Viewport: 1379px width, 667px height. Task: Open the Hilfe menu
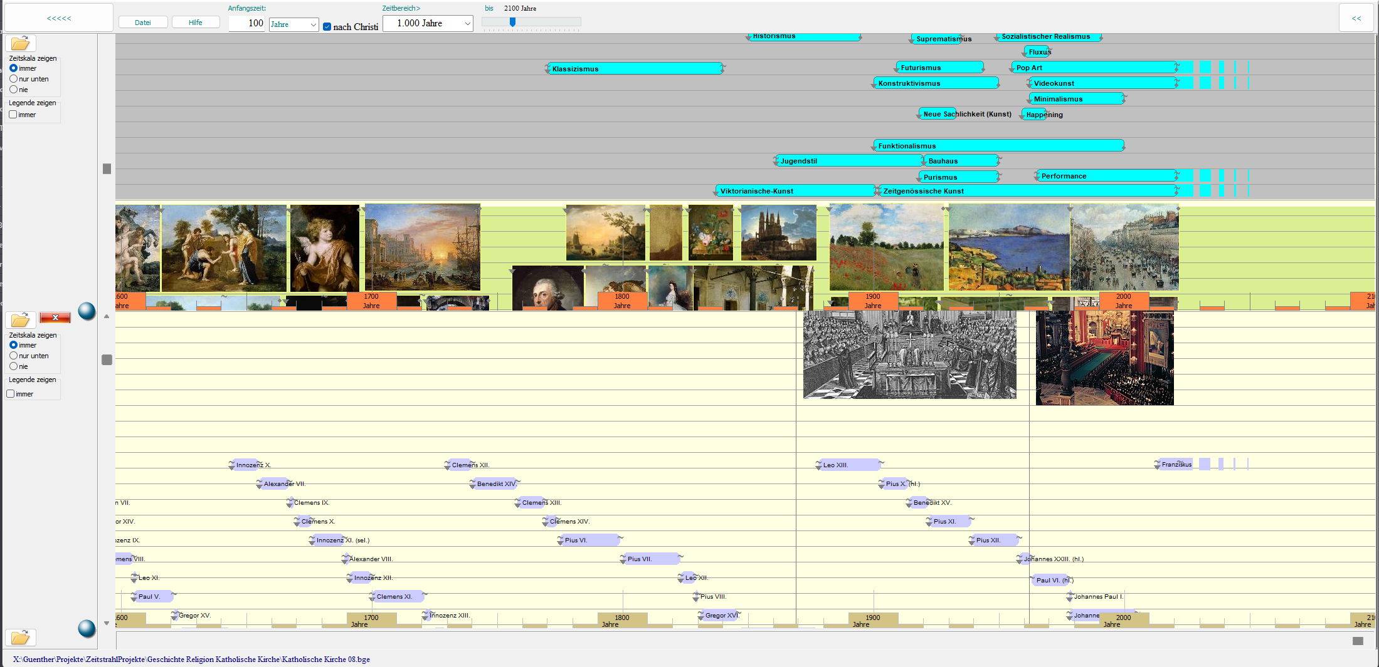pos(196,23)
